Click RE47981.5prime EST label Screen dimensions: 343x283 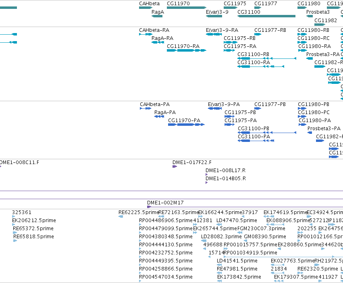(x=237, y=269)
